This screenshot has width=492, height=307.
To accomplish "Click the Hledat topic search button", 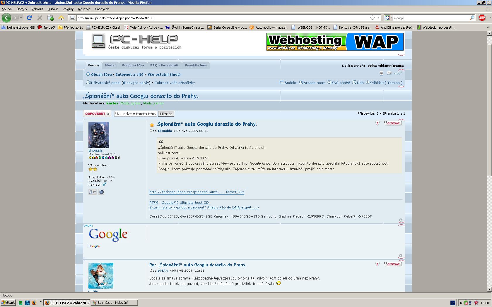I will click(x=166, y=114).
